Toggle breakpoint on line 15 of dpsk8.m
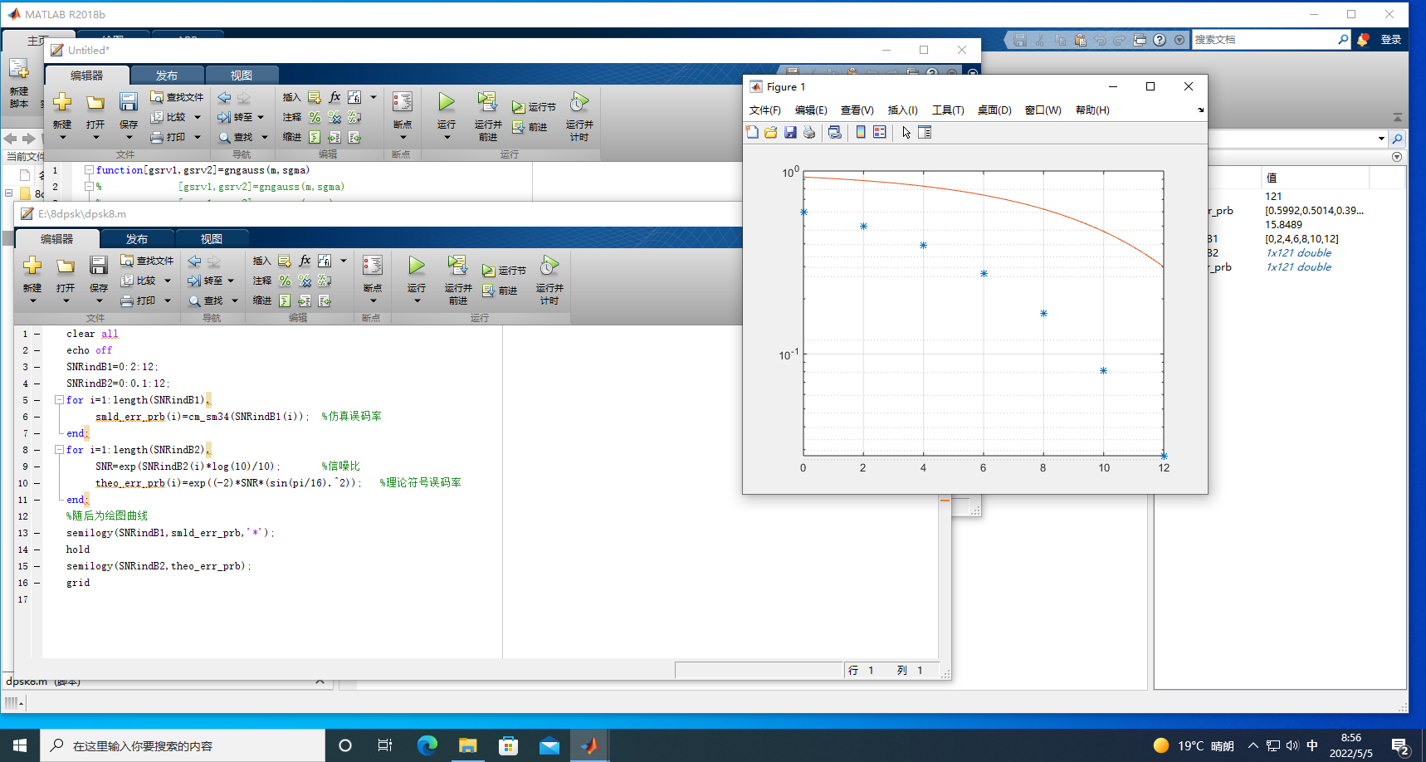The width and height of the screenshot is (1426, 762). [x=37, y=566]
